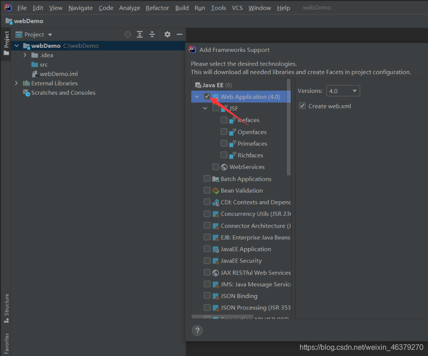The height and width of the screenshot is (356, 428).
Task: Uncheck the Web Application (4.0) checkbox
Action: point(207,97)
